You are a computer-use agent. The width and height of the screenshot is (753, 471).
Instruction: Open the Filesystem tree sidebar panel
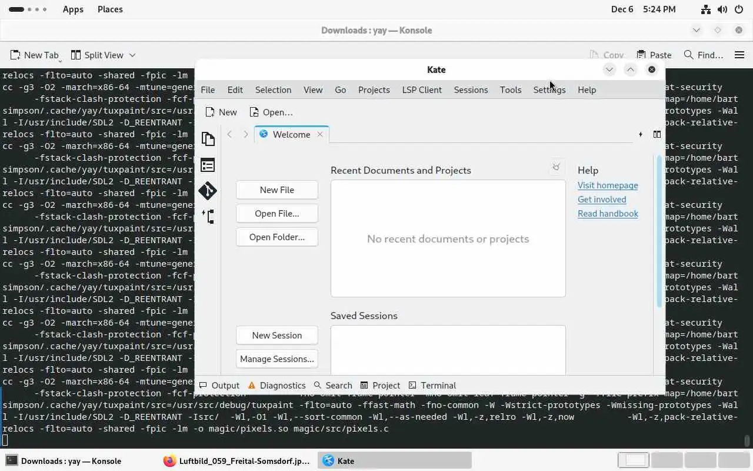(208, 217)
